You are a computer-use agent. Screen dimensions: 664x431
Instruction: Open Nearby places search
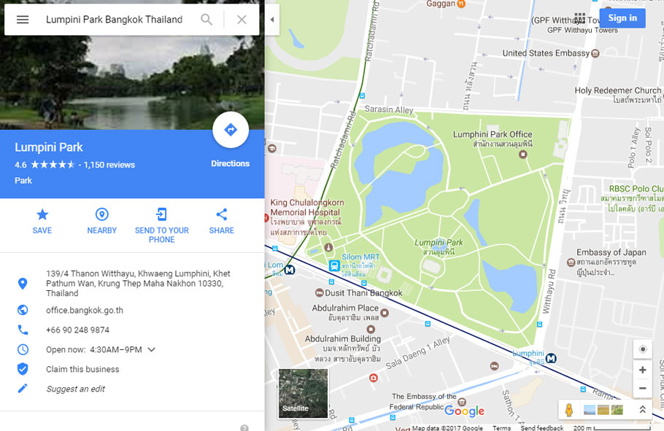(101, 221)
